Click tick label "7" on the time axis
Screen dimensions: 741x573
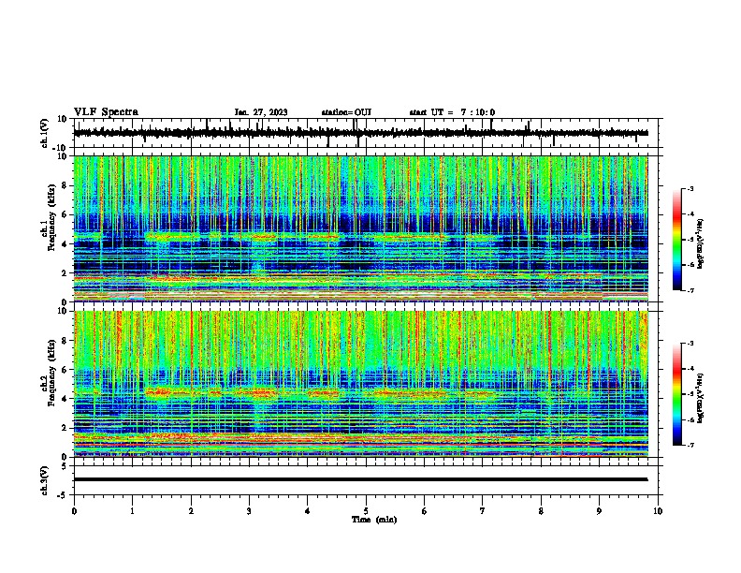(x=483, y=511)
